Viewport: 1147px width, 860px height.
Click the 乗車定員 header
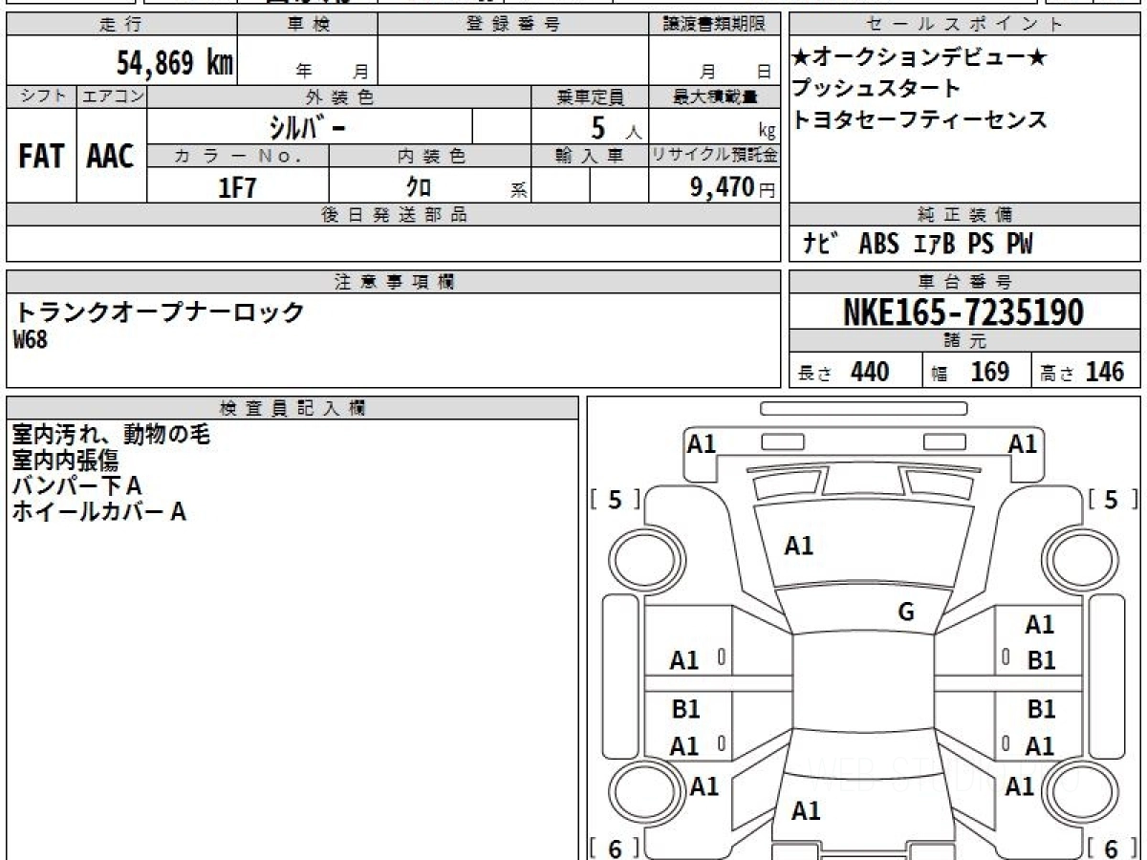(x=590, y=97)
